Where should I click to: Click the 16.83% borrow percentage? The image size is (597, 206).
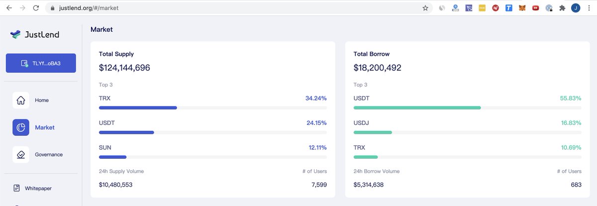571,123
